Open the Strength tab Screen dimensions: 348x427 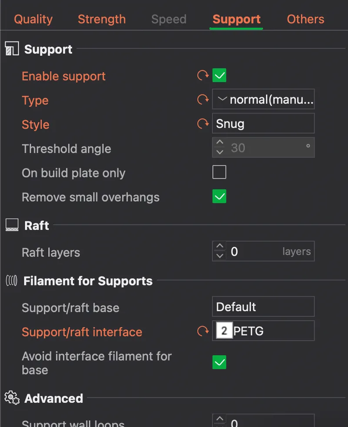[x=102, y=19]
